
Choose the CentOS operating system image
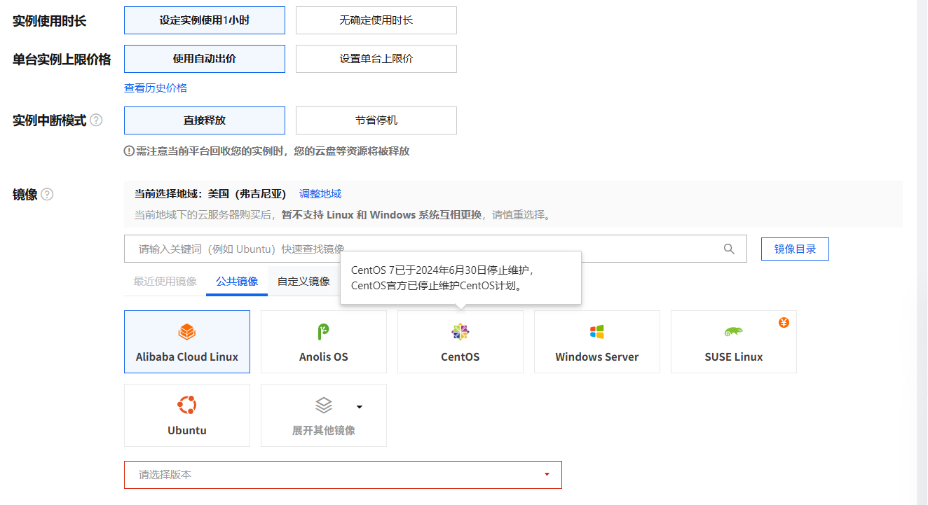[460, 342]
